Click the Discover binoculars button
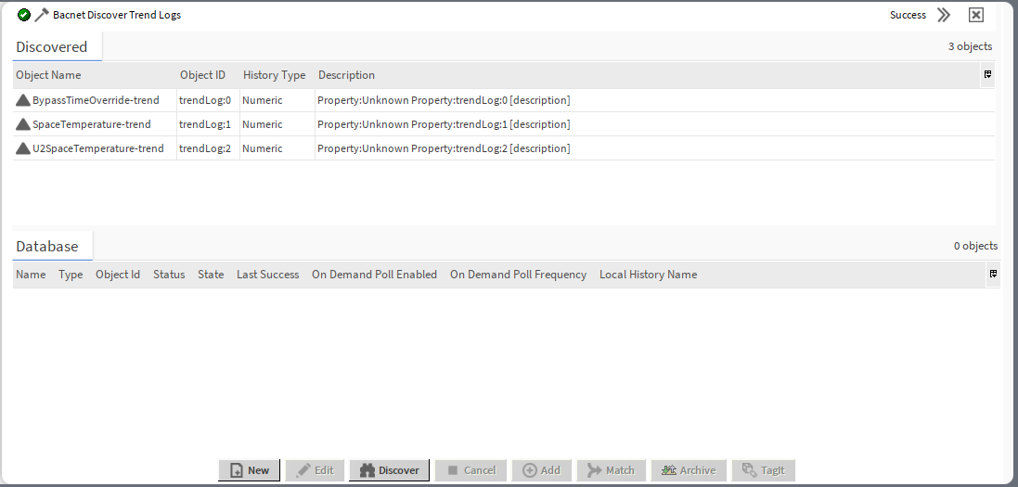The height and width of the screenshot is (487, 1018). (389, 470)
